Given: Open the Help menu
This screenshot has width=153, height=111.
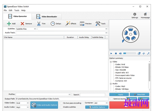Looking at the screenshot, I should 23,10.
